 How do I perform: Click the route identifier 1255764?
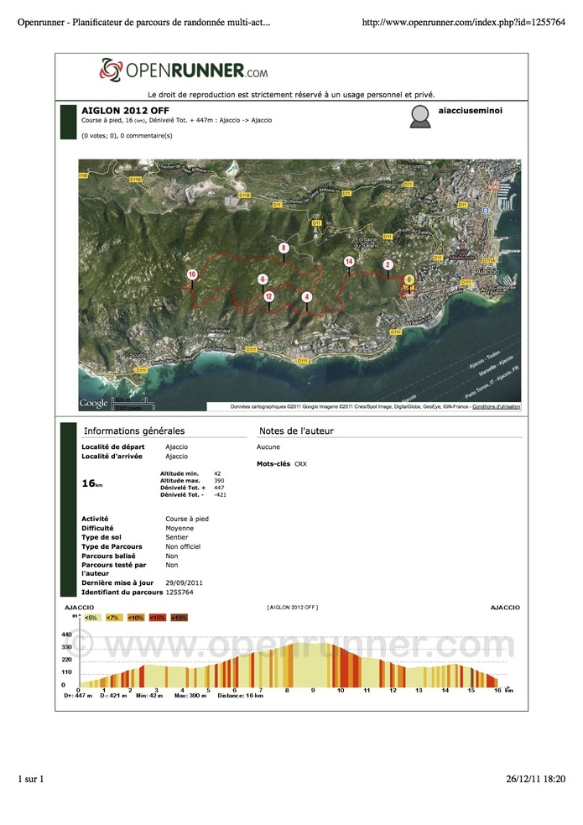tap(180, 593)
